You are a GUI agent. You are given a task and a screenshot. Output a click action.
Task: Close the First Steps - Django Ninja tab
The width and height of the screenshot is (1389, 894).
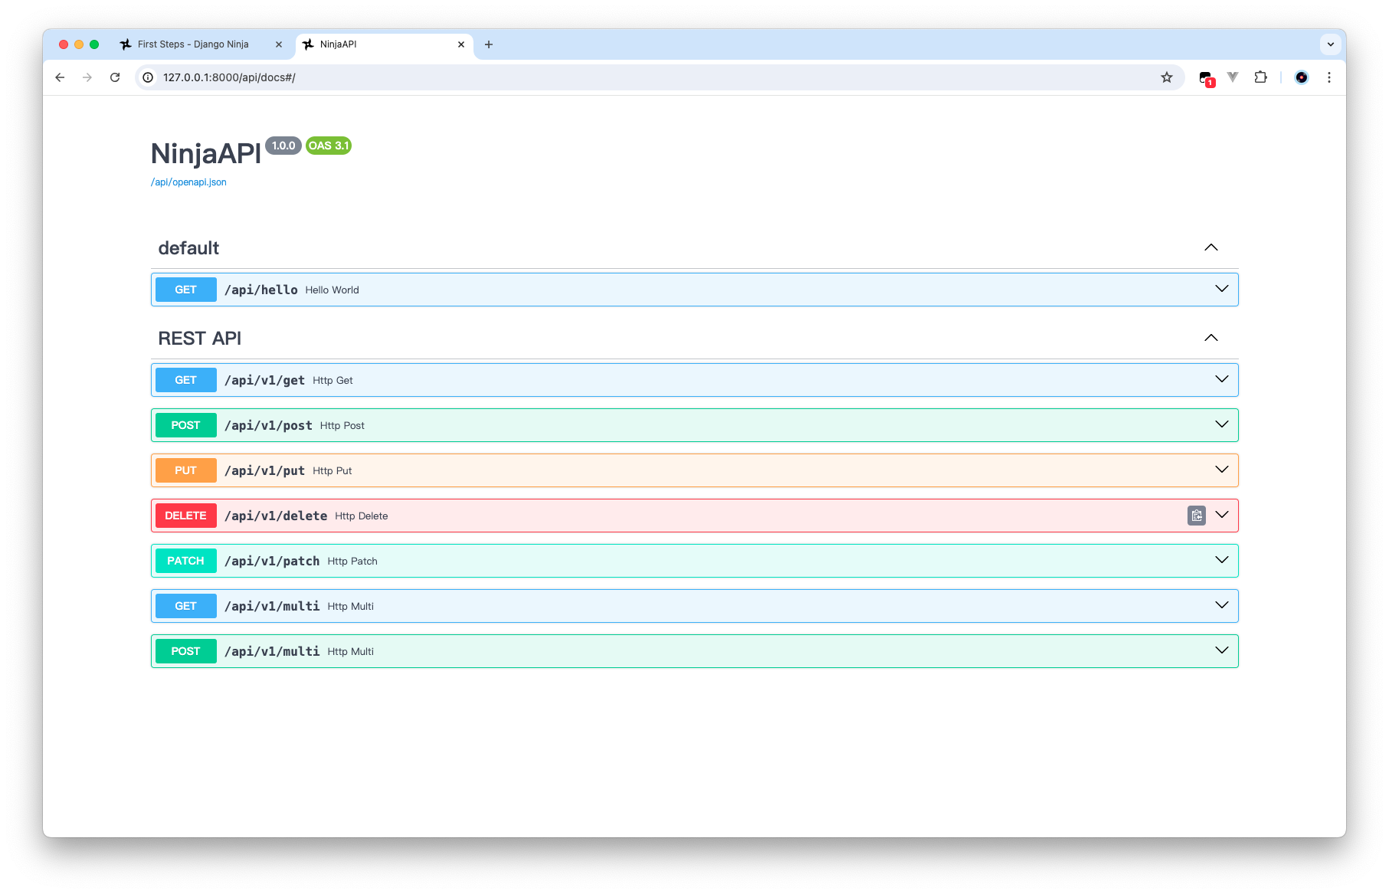(279, 44)
